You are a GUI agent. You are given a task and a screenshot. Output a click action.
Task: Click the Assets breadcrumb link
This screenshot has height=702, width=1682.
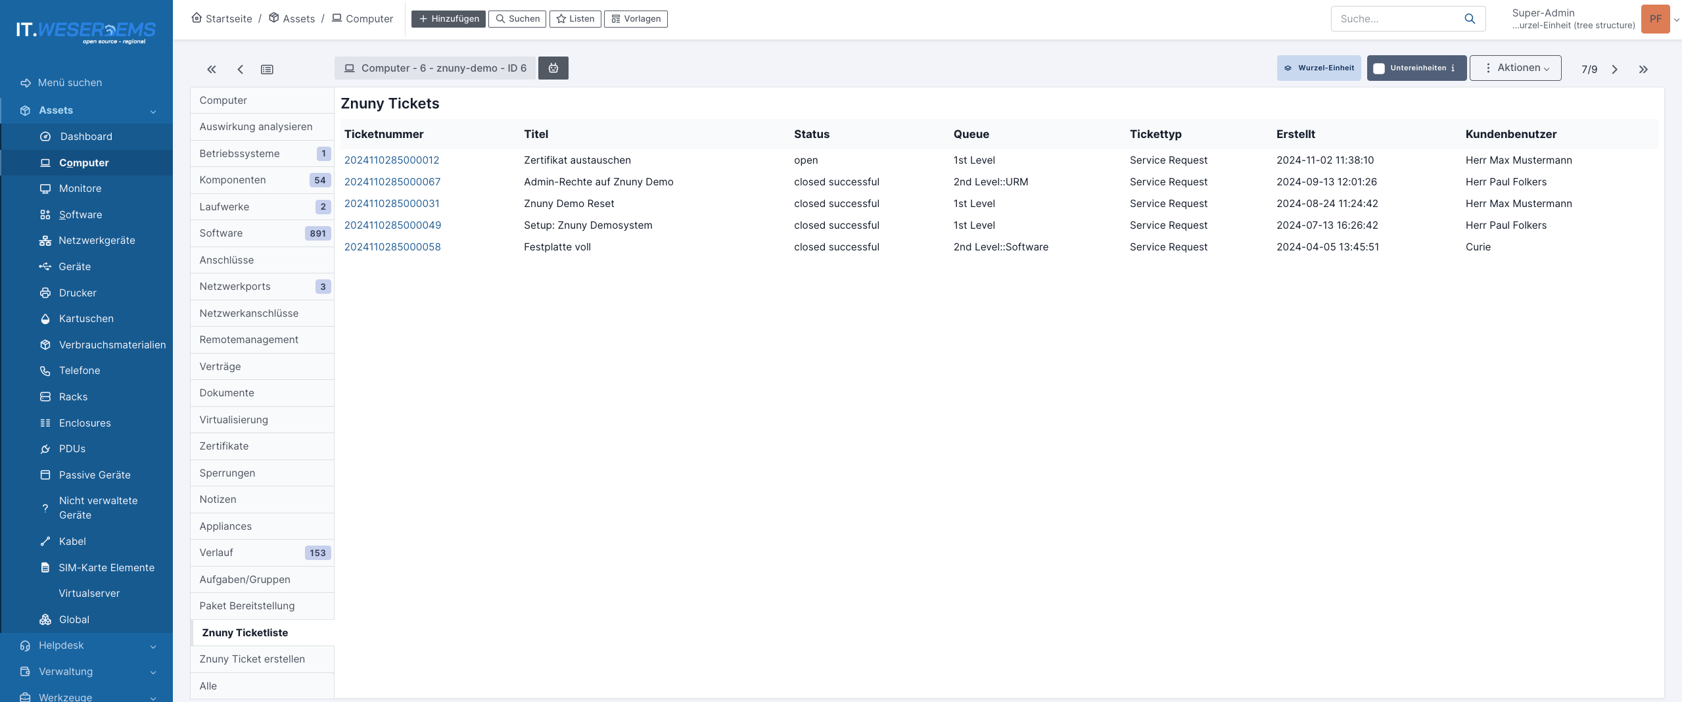coord(292,18)
